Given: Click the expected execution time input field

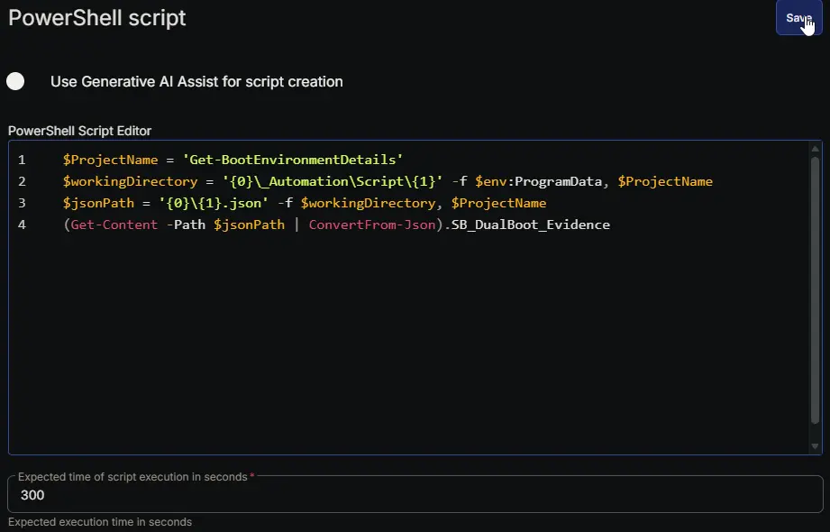Looking at the screenshot, I should 415,494.
